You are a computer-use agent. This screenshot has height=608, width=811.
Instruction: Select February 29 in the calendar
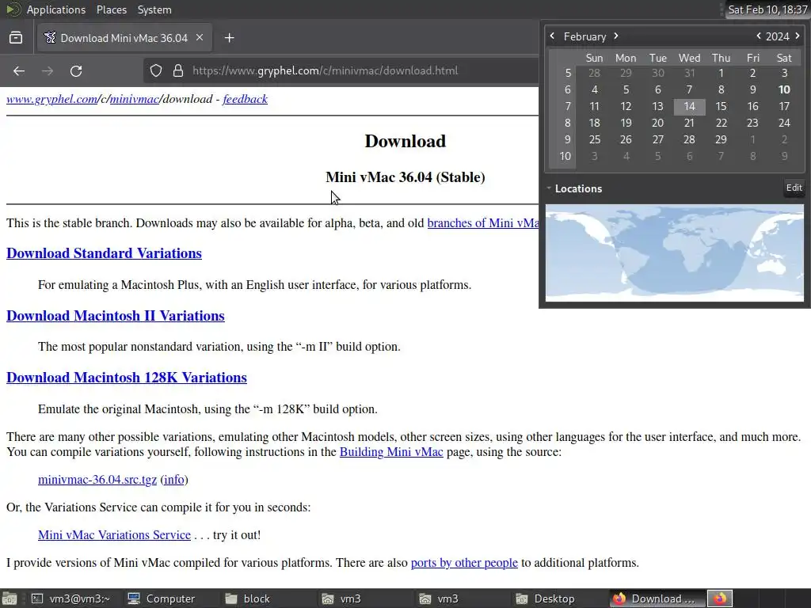(x=721, y=139)
